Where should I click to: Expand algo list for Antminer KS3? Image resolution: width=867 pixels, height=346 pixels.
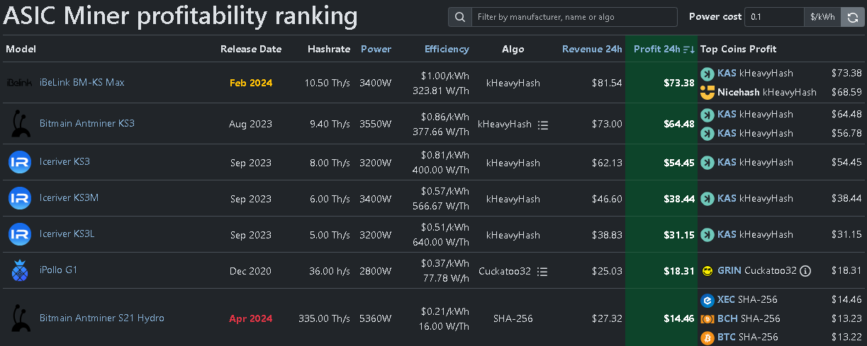tap(543, 125)
